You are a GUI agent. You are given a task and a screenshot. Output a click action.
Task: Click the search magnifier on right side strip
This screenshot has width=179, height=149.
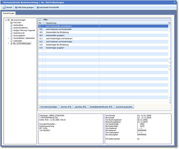point(169,63)
